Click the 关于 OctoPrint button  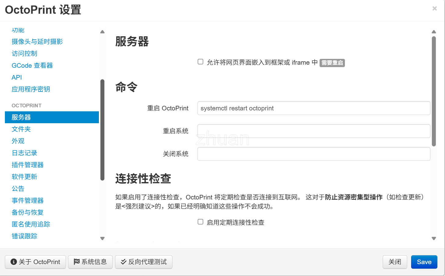click(35, 262)
